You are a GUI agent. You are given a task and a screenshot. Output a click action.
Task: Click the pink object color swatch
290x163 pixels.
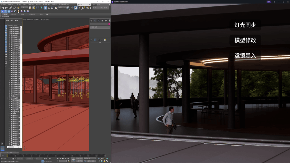coord(109,24)
